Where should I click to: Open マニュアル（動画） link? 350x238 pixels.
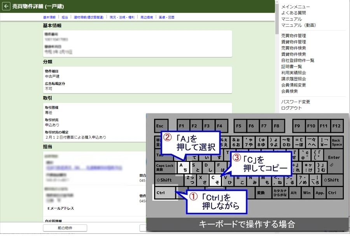pyautogui.click(x=298, y=25)
